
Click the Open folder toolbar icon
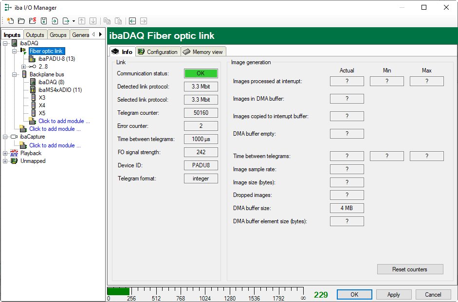click(x=21, y=21)
